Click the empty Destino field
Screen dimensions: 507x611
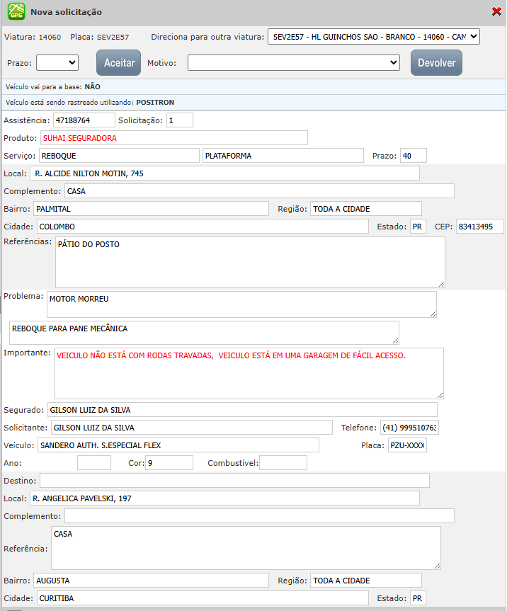point(234,481)
